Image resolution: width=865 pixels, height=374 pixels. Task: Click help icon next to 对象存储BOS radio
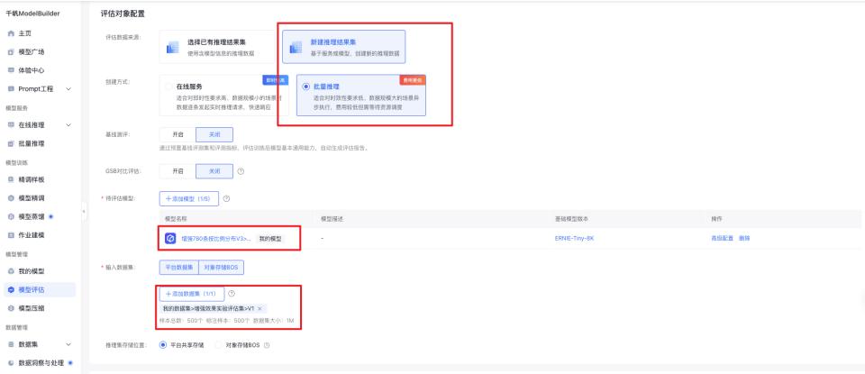pos(267,345)
